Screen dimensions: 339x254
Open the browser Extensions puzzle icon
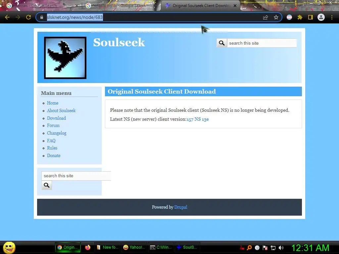coord(300,17)
